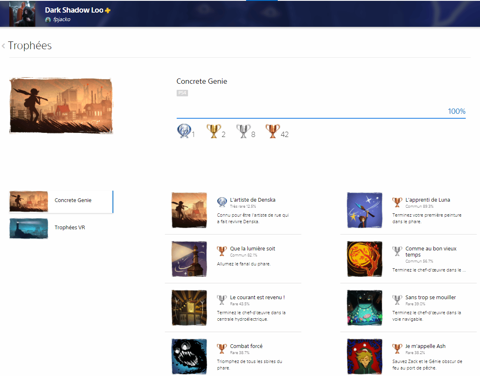
Task: Click the bronze icon for Combat forcé
Action: click(x=222, y=348)
